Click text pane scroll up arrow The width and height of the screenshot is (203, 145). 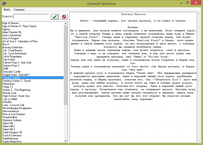pyautogui.click(x=199, y=14)
